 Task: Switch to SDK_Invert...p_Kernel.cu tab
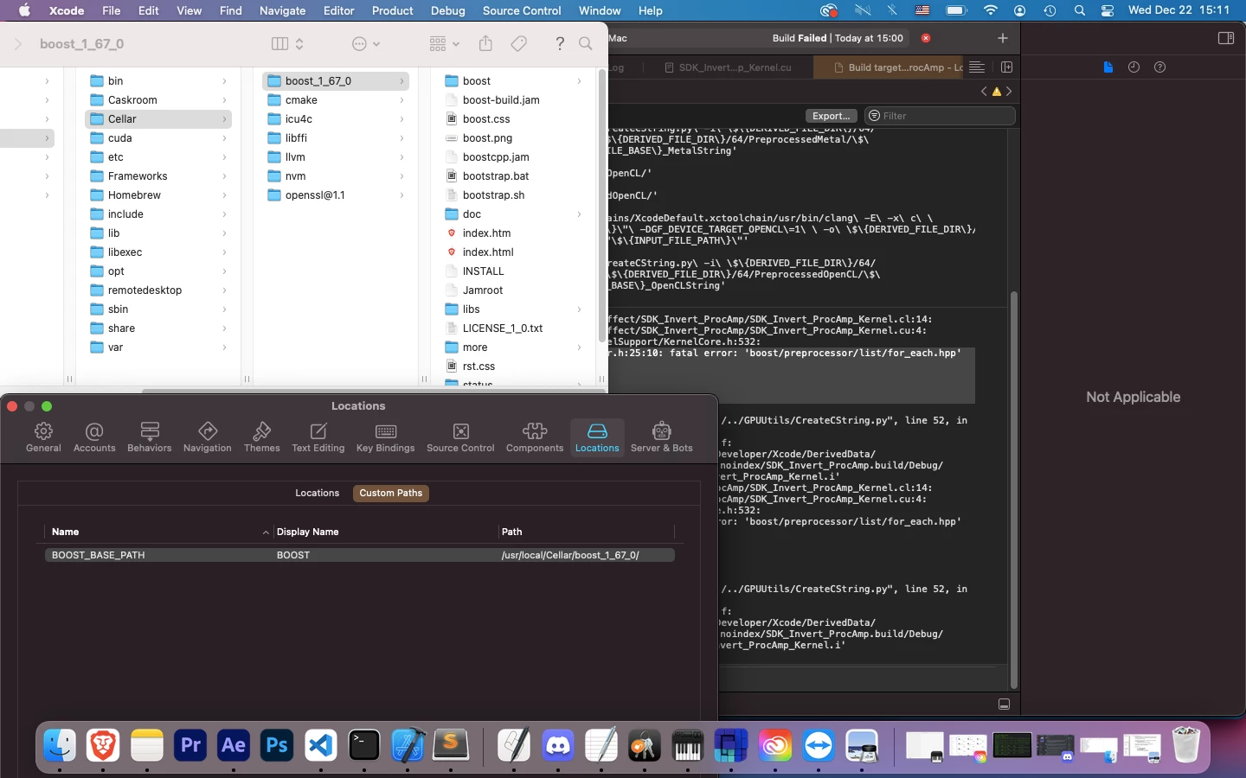(727, 67)
